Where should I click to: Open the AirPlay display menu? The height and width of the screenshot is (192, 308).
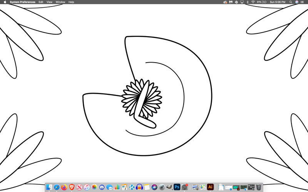[242, 2]
